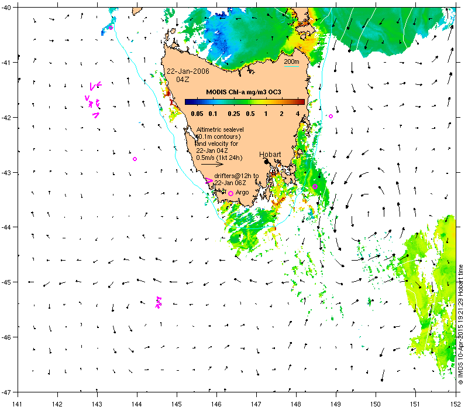Click the cyan 200m contour legend line
Viewport: 468px width, 410px height.
(291, 66)
